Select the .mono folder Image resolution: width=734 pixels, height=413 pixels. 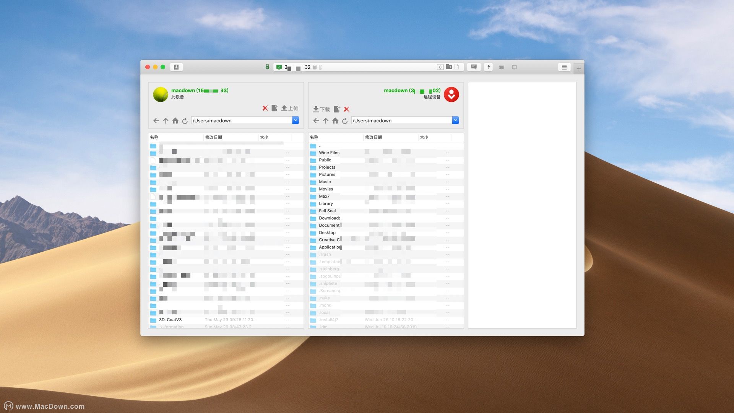(x=386, y=305)
